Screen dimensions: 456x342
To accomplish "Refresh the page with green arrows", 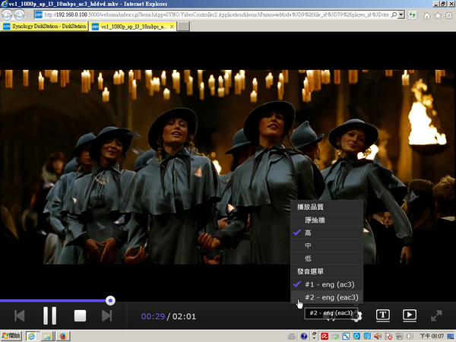I will (x=412, y=14).
